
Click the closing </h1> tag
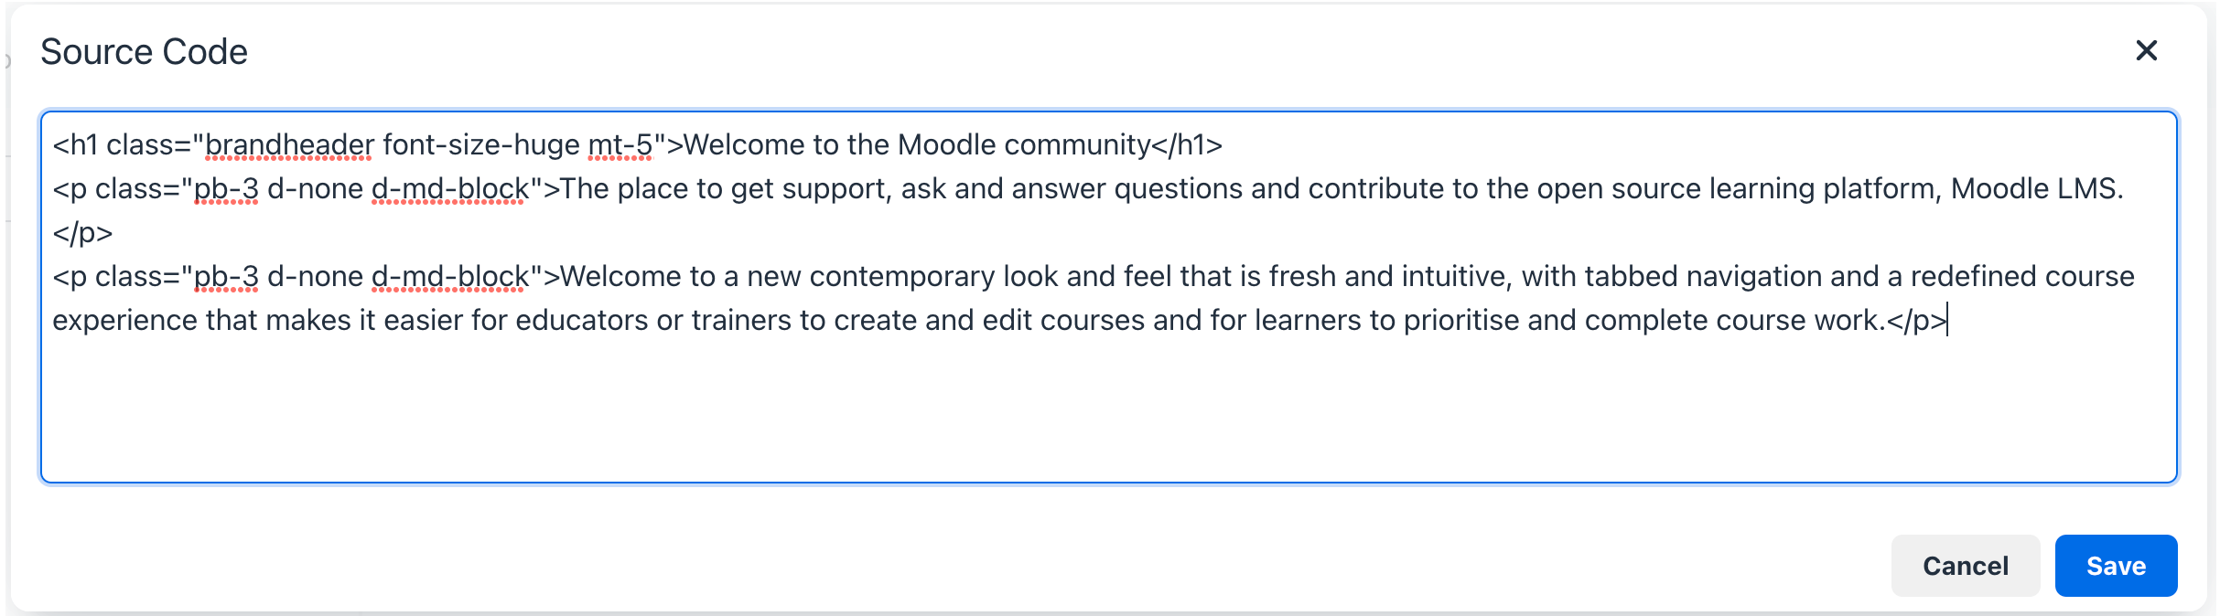(x=1187, y=144)
